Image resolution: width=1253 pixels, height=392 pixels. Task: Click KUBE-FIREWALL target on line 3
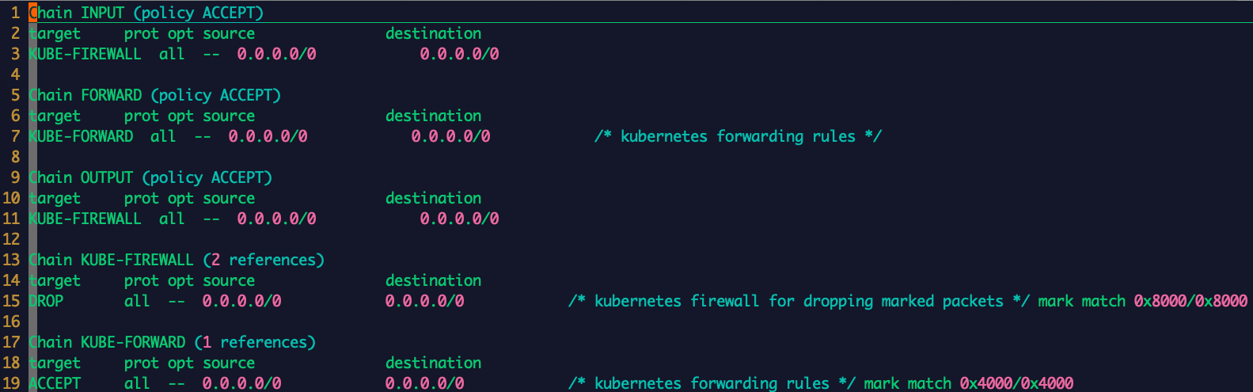85,54
